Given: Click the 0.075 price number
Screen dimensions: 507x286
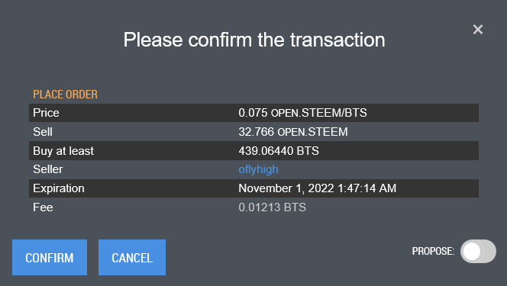Looking at the screenshot, I should [x=253, y=113].
